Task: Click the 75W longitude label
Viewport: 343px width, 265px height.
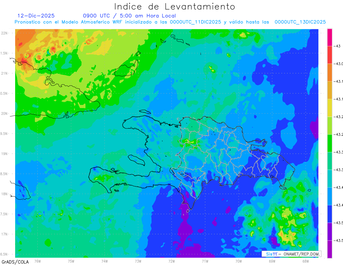Action: click(x=71, y=261)
